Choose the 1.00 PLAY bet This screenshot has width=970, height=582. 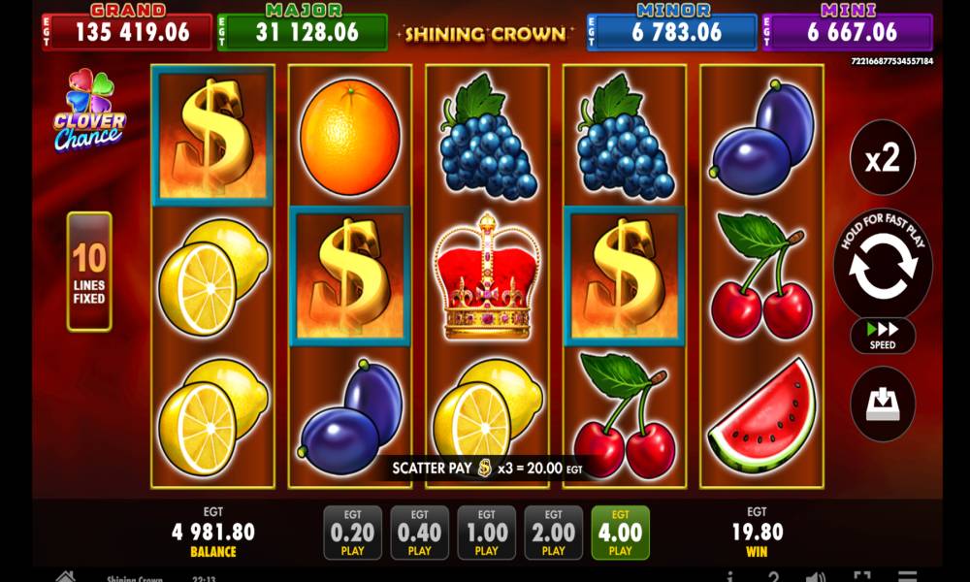coord(486,533)
